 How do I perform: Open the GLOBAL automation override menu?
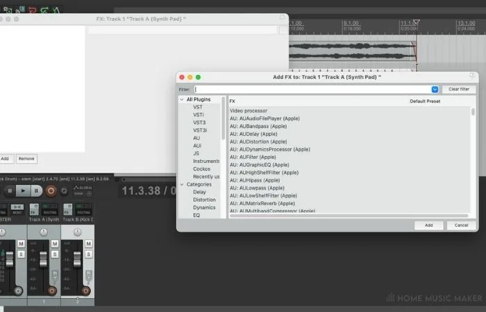click(x=83, y=191)
